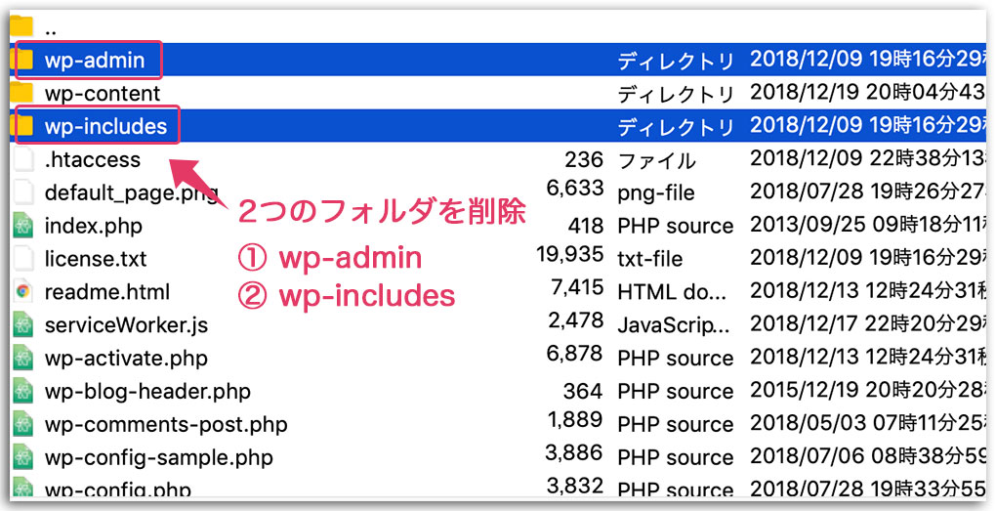Click the wp-config-sample.php file icon
This screenshot has width=996, height=511.
(x=23, y=456)
